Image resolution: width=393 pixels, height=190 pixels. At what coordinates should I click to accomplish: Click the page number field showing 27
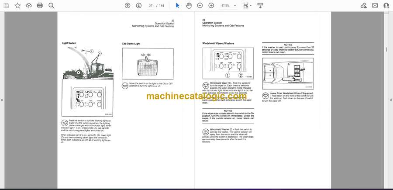tap(151, 6)
